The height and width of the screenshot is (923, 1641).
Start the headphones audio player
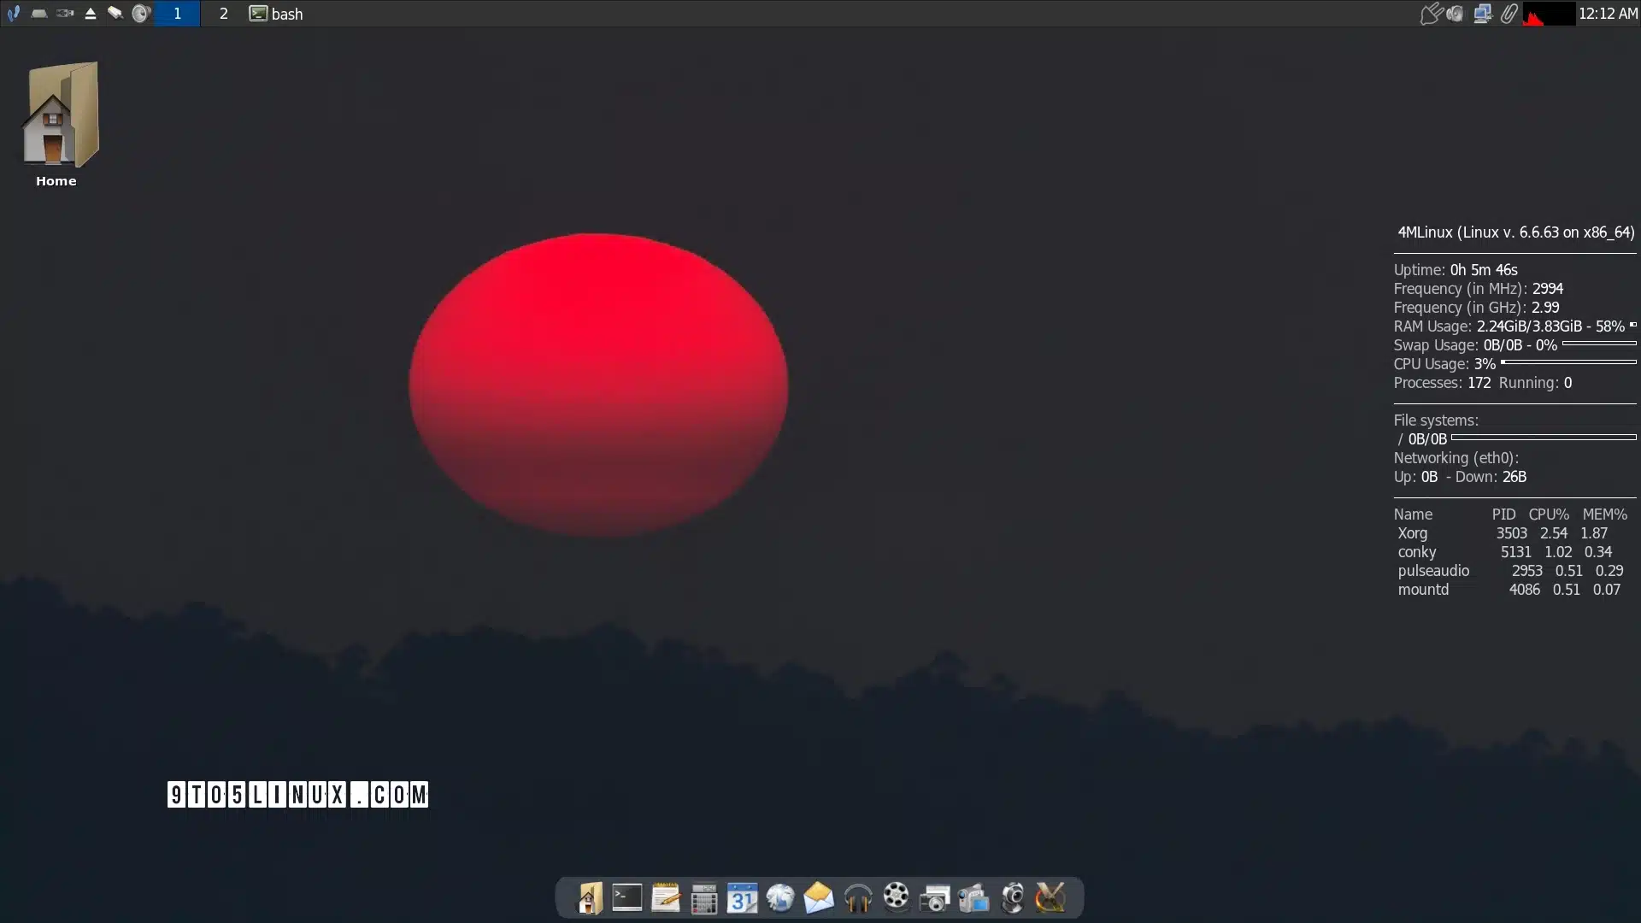[x=857, y=898]
